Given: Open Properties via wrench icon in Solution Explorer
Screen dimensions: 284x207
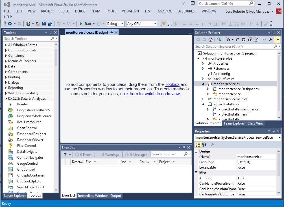Looking at the screenshot, I should (270, 39).
